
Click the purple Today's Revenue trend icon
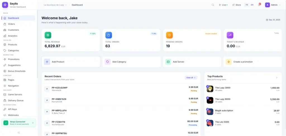click(x=230, y=35)
